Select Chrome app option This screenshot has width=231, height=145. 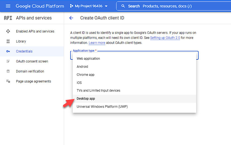(x=86, y=75)
